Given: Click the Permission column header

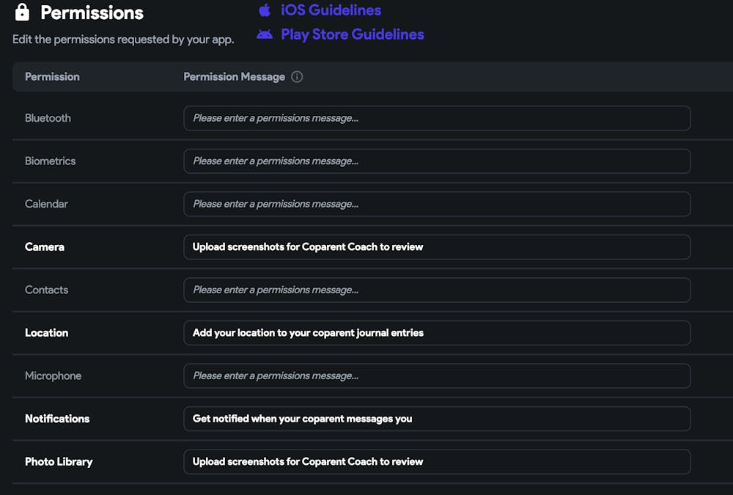Looking at the screenshot, I should tap(52, 77).
